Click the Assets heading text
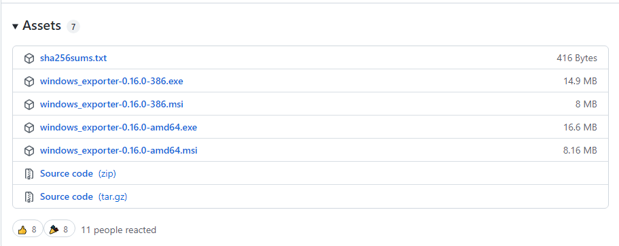Screen dimensions: 619x246 tap(42, 26)
